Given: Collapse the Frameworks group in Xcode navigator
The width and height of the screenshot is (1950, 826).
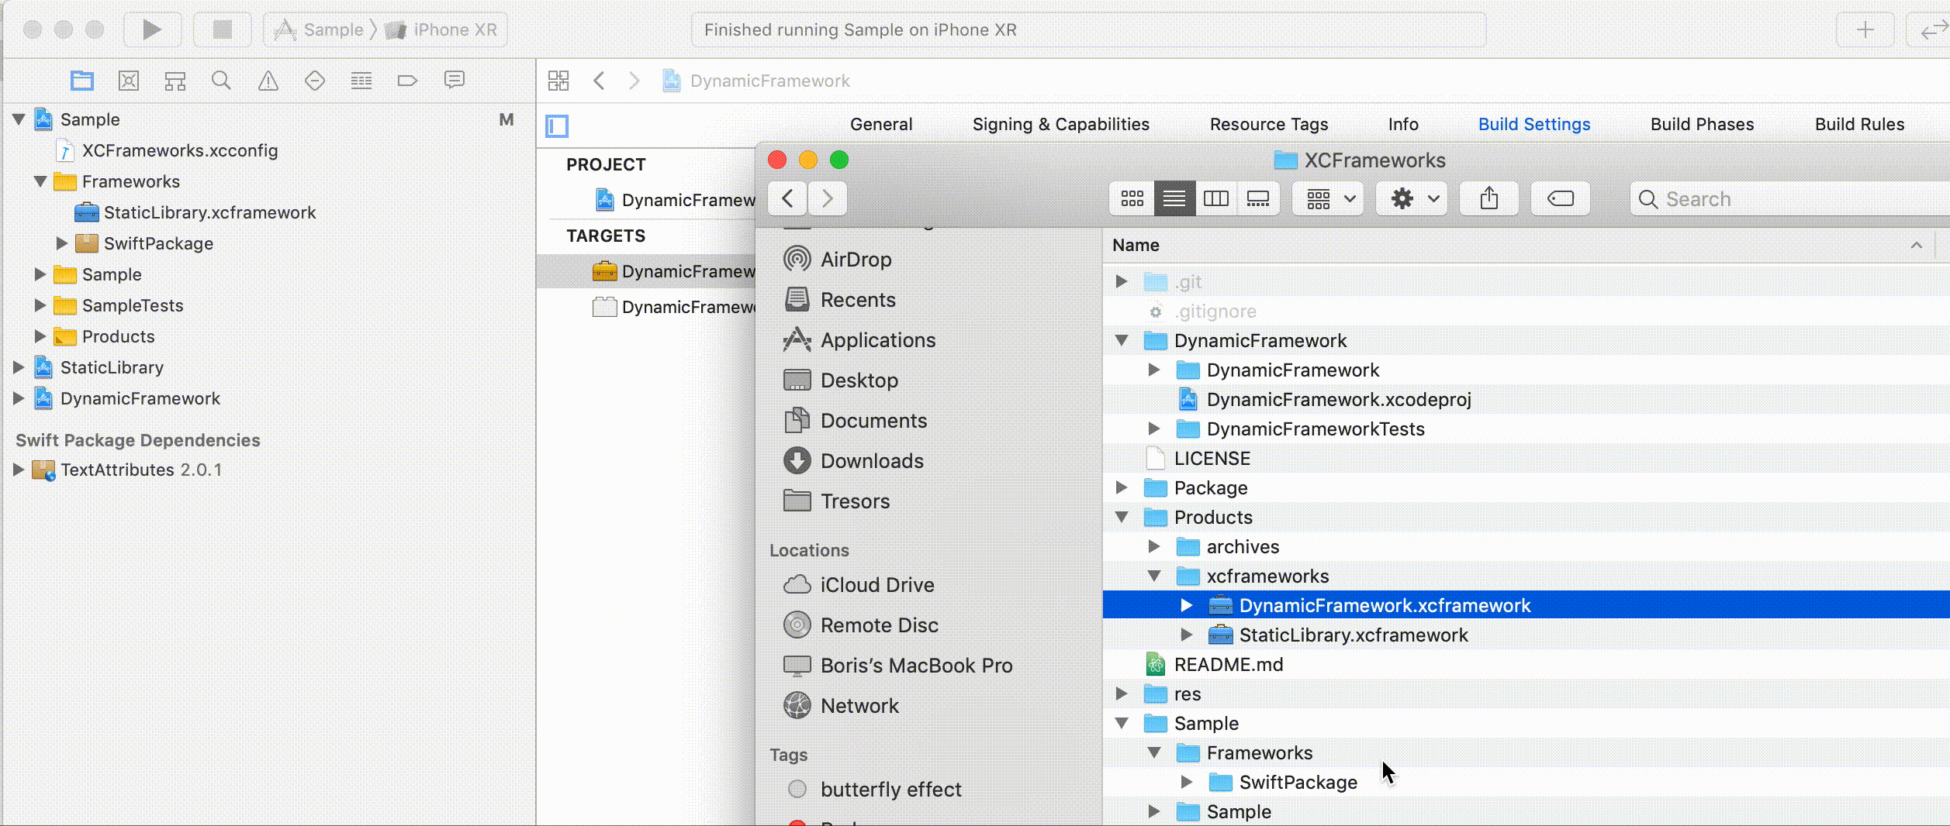Looking at the screenshot, I should click(40, 181).
